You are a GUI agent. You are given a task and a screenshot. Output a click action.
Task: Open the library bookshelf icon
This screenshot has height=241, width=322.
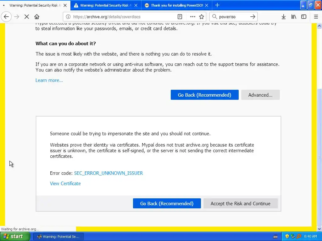294,17
